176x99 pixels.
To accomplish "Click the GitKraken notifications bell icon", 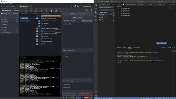I will 75,6.
